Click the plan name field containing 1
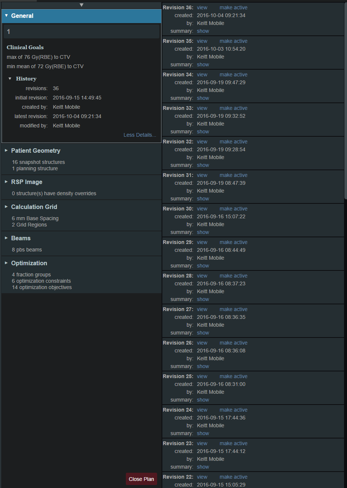Viewport: 347px width, 488px height. [82, 32]
